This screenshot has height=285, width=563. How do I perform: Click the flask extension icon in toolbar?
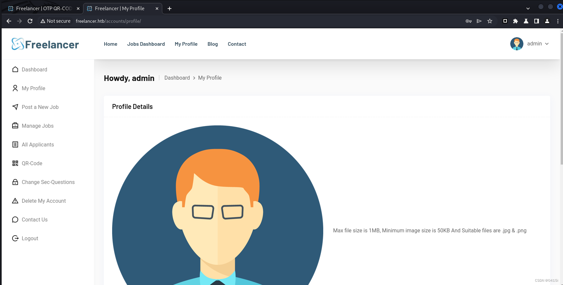click(526, 21)
